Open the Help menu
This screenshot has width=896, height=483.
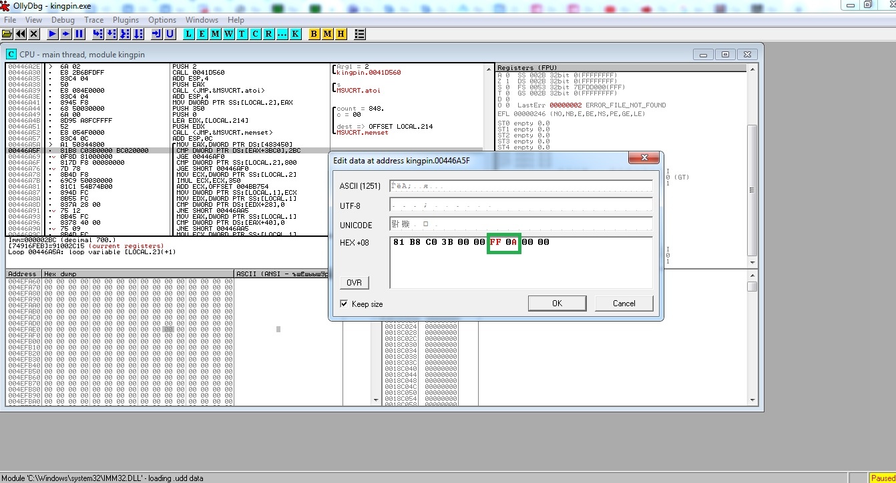236,20
